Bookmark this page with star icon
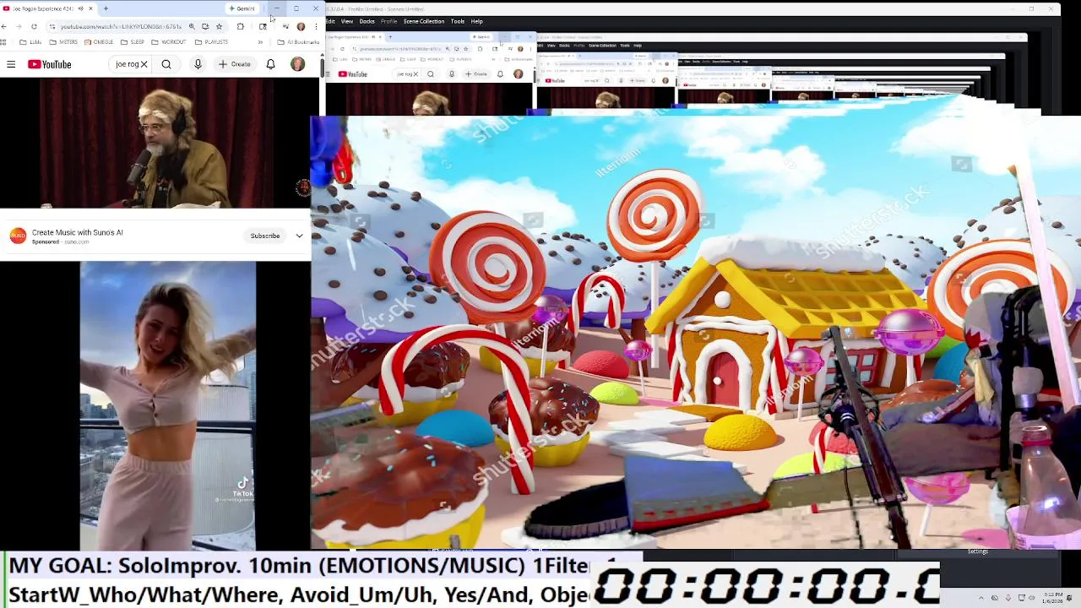 click(219, 26)
